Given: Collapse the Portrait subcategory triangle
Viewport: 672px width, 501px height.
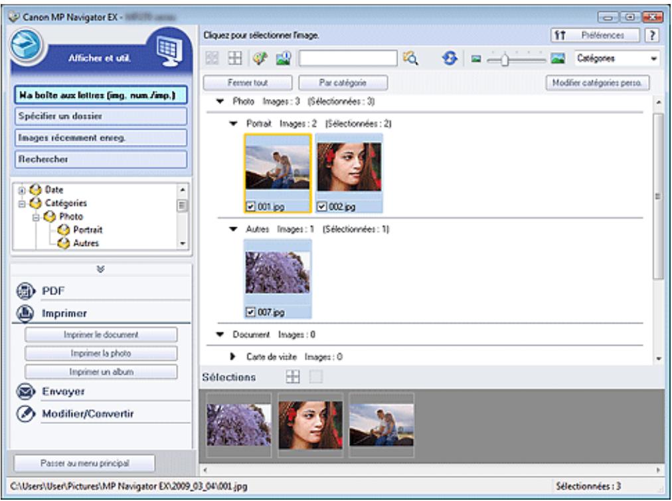Looking at the screenshot, I should pos(234,124).
